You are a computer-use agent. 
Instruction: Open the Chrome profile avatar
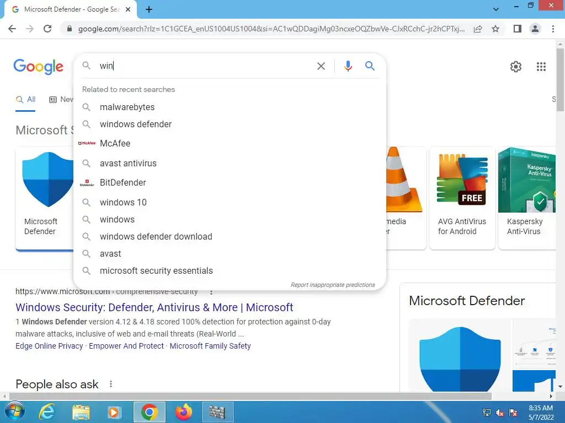pyautogui.click(x=535, y=29)
